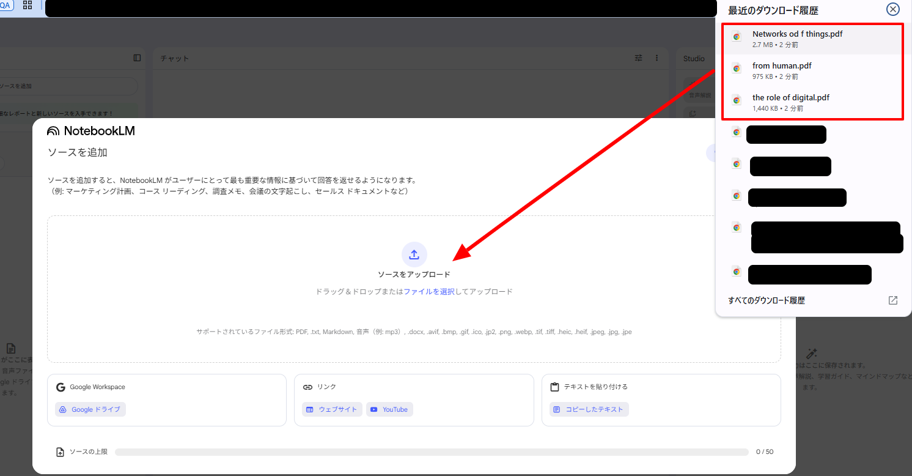The height and width of the screenshot is (476, 912).
Task: Choose the Google ドライブ source button
Action: tap(90, 409)
